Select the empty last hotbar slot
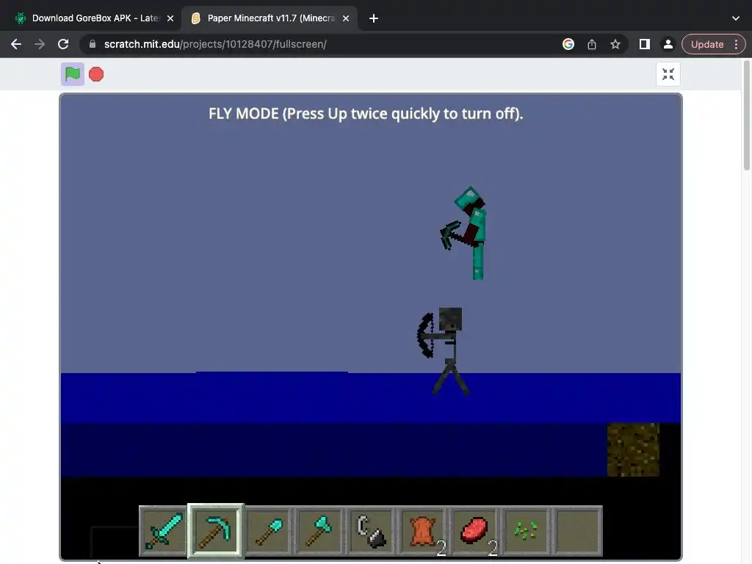 577,531
